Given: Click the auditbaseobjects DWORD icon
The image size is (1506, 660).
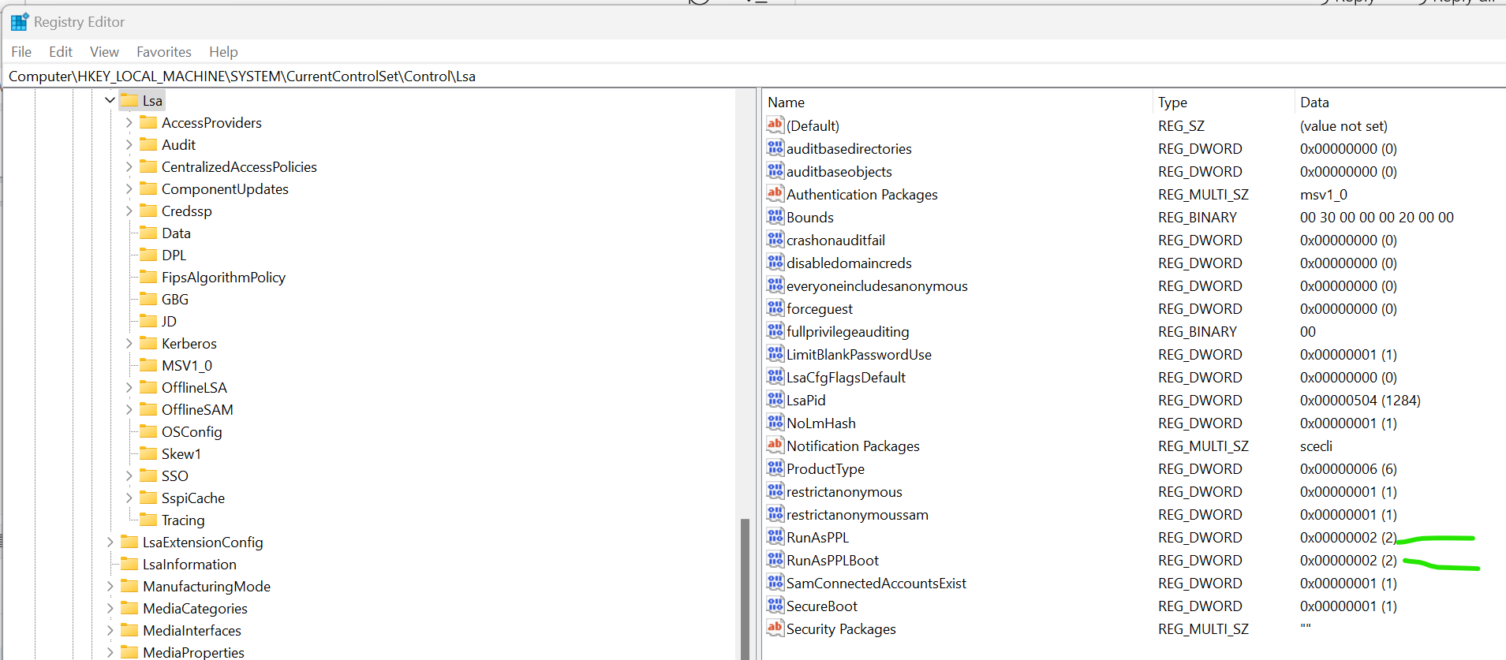Looking at the screenshot, I should [x=775, y=170].
